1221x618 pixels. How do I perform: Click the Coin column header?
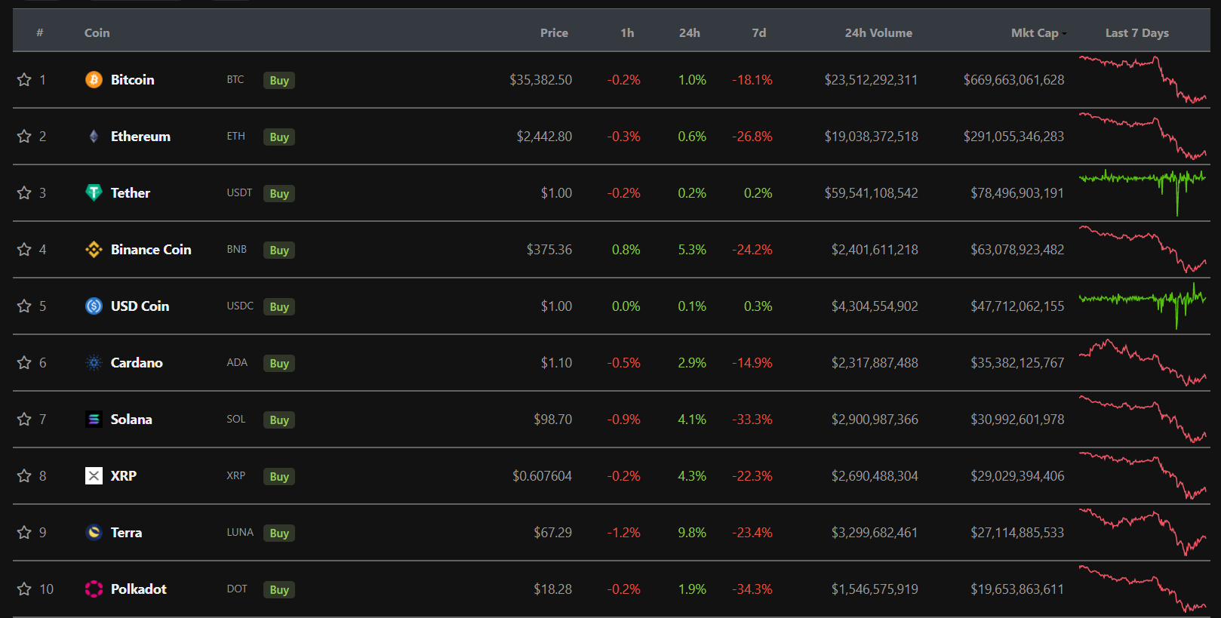(x=97, y=33)
